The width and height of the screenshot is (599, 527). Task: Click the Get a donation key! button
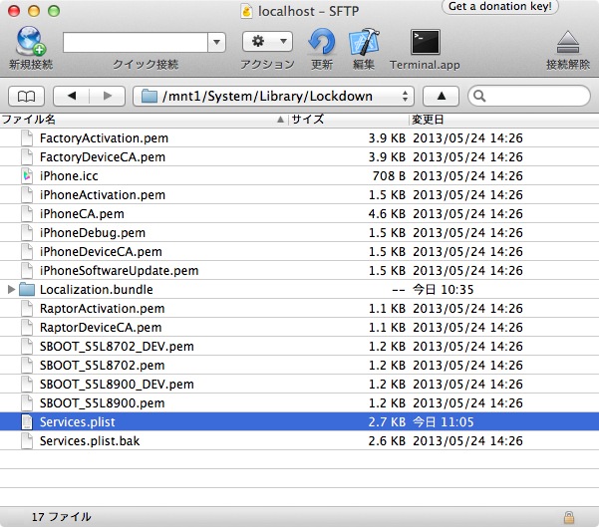(500, 7)
